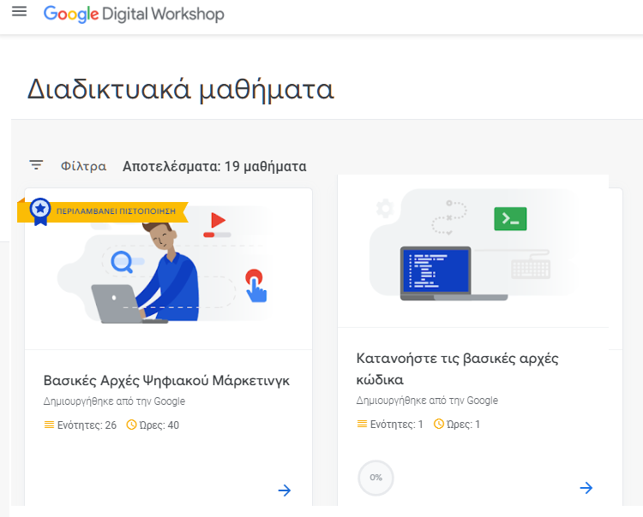Open the filters icon next to Φίλτρα
The width and height of the screenshot is (643, 517).
point(36,165)
